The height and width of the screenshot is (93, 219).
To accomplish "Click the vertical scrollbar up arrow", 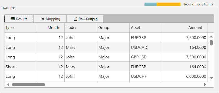I will tap(211, 37).
